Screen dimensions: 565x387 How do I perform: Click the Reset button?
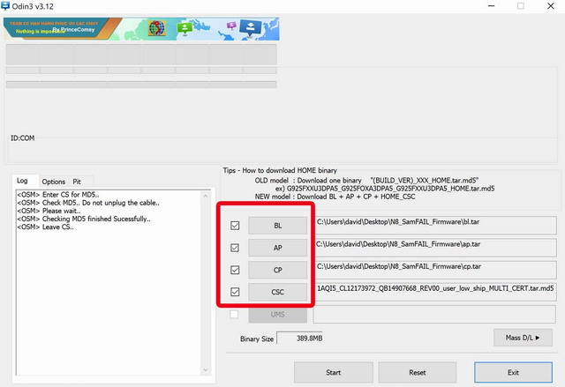pyautogui.click(x=418, y=372)
